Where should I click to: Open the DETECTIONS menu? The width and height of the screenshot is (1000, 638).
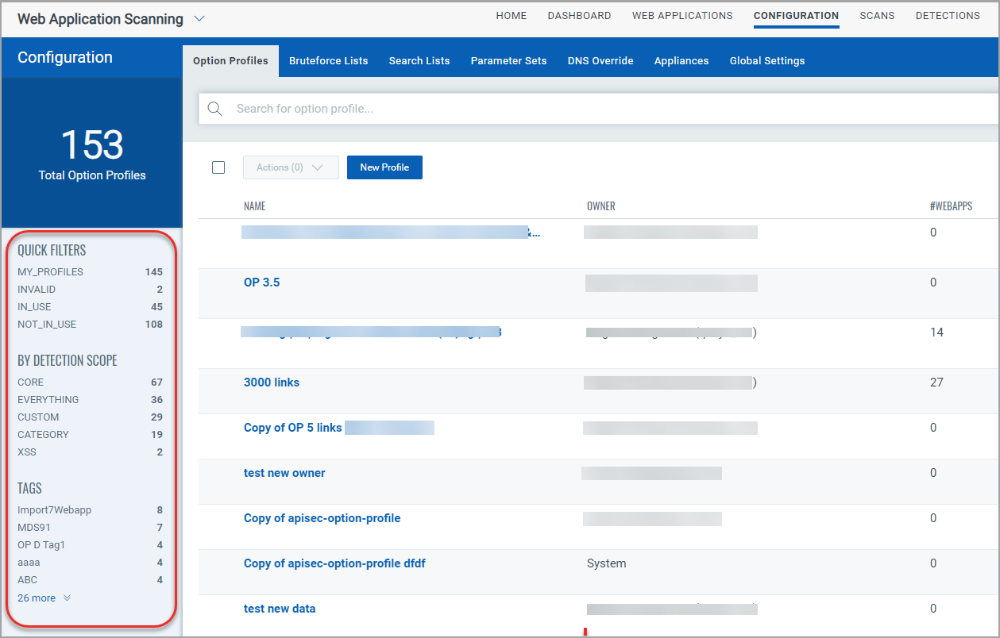(x=948, y=16)
